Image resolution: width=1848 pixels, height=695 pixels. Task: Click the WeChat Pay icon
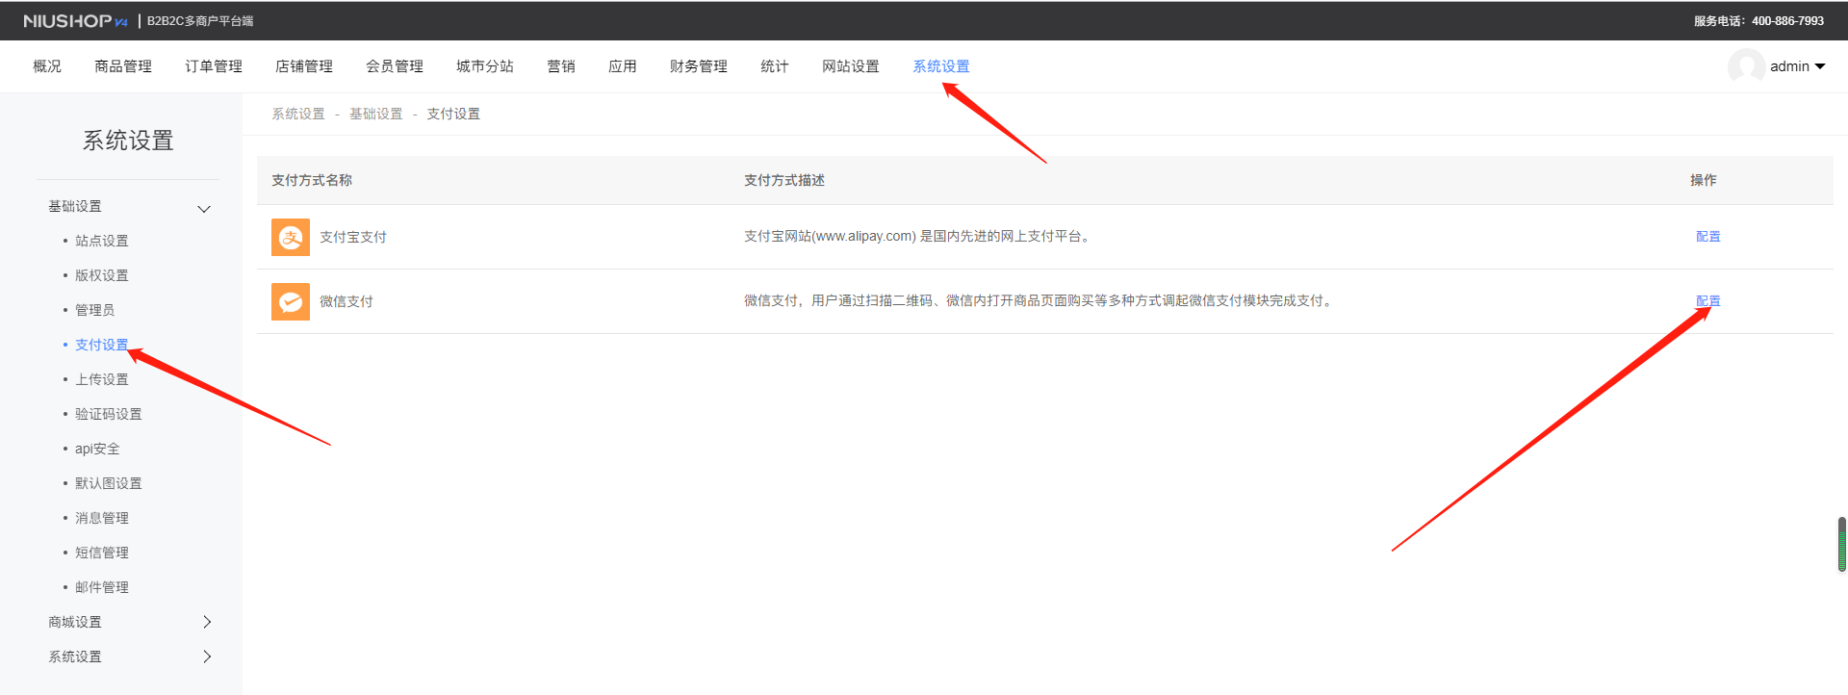tap(291, 301)
